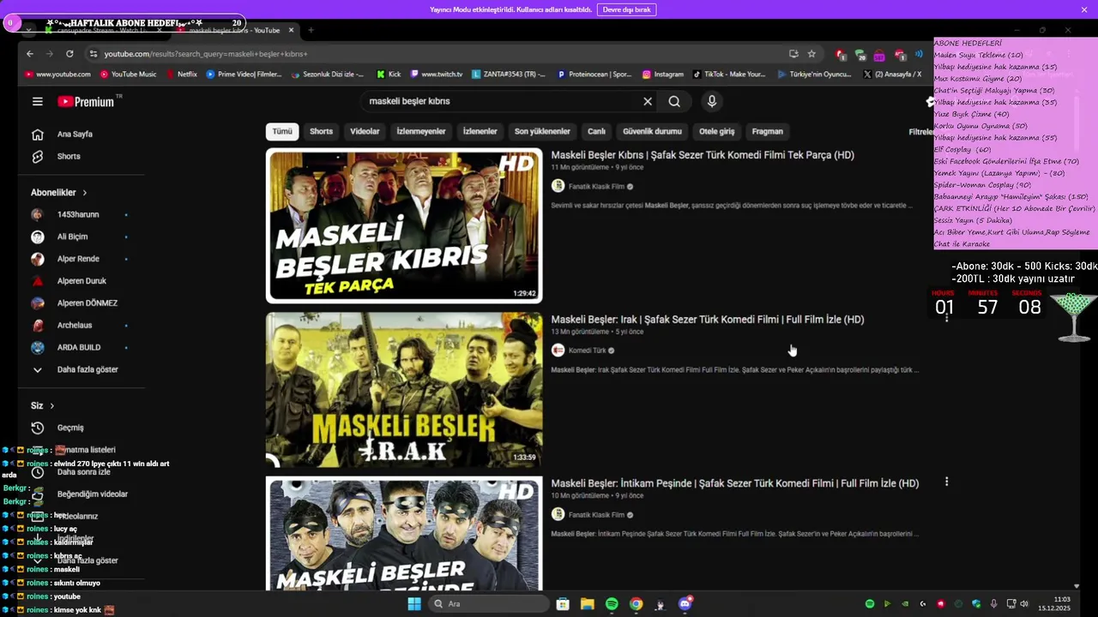Image resolution: width=1098 pixels, height=617 pixels.
Task: Open the Ali Biçim subscription channel
Action: [x=72, y=237]
